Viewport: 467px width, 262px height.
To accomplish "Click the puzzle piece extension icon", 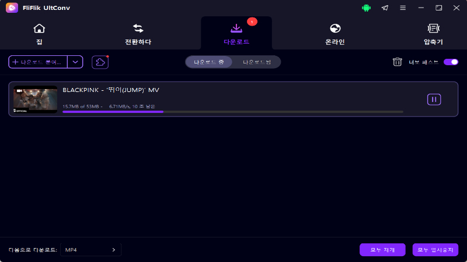I will (100, 62).
